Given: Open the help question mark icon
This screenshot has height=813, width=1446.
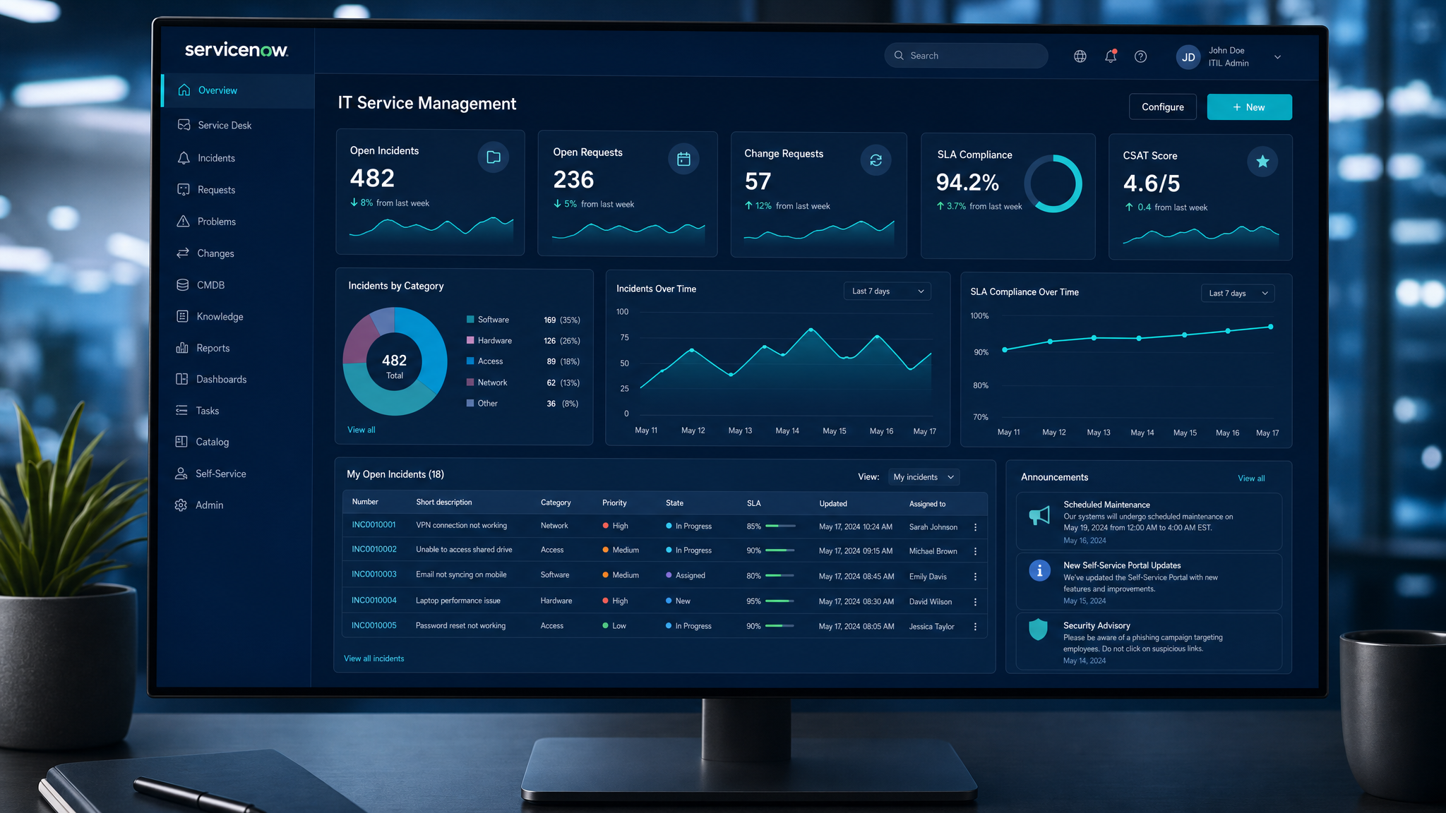Looking at the screenshot, I should (x=1141, y=56).
